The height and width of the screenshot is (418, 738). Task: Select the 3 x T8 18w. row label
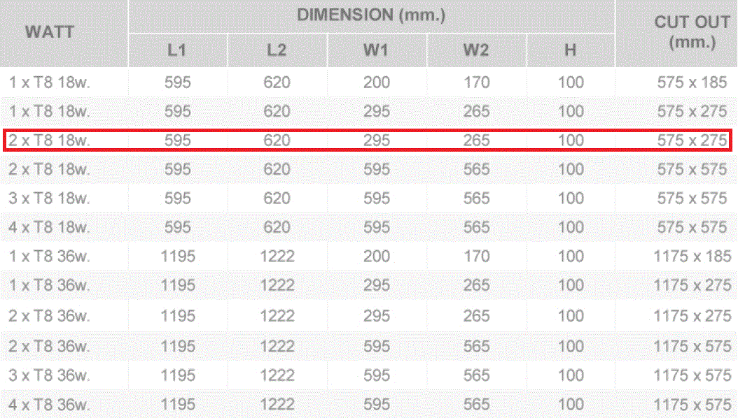click(x=50, y=199)
